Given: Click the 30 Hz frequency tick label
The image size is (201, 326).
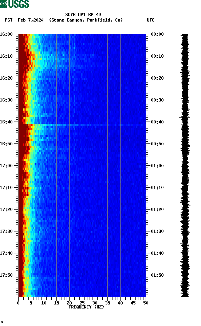Looking at the screenshot, I should pyautogui.click(x=95, y=303).
